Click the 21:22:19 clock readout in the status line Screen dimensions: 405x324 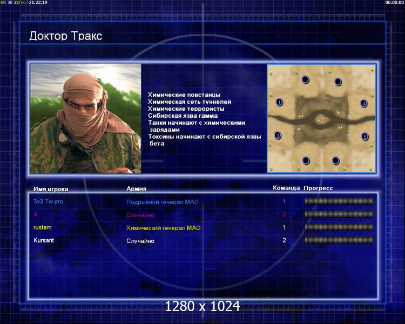[x=38, y=2]
